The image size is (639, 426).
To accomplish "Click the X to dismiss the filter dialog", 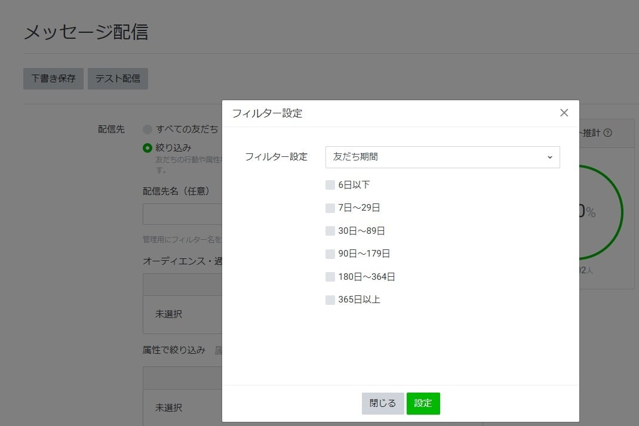I will point(564,112).
